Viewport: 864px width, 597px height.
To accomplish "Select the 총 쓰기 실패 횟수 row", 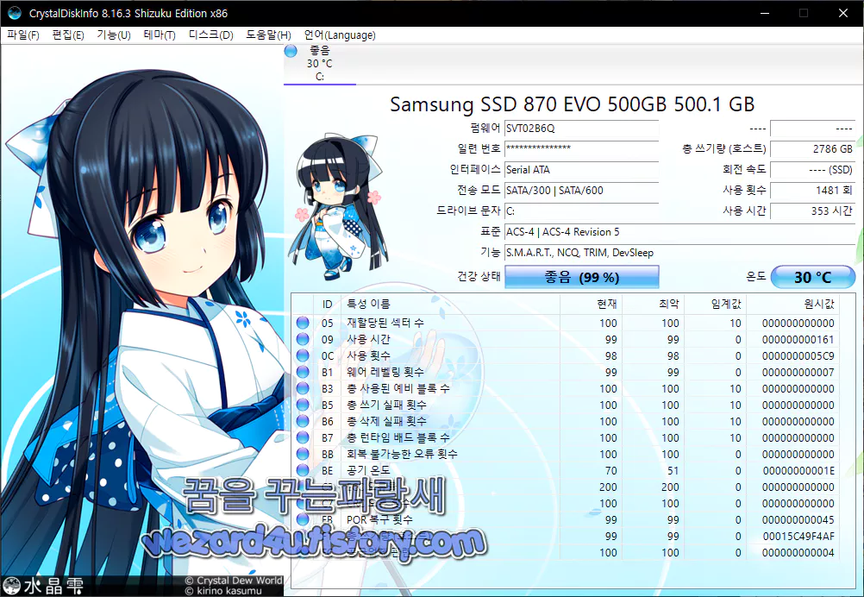I will pyautogui.click(x=567, y=405).
